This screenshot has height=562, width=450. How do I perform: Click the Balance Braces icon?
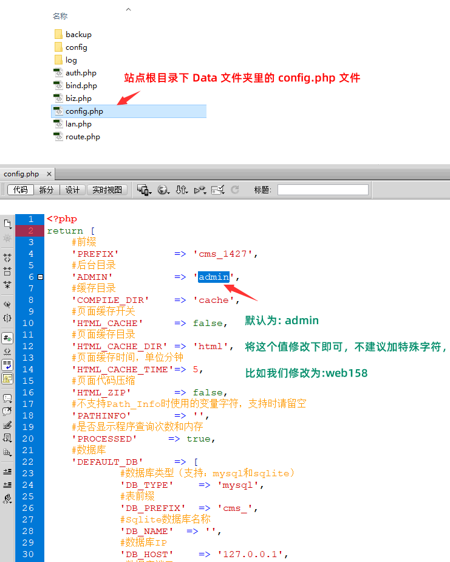pos(7,317)
